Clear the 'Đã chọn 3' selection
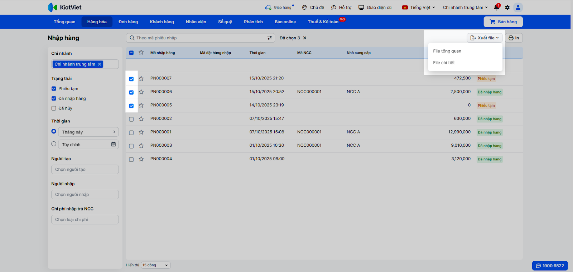The image size is (573, 272). pos(305,38)
